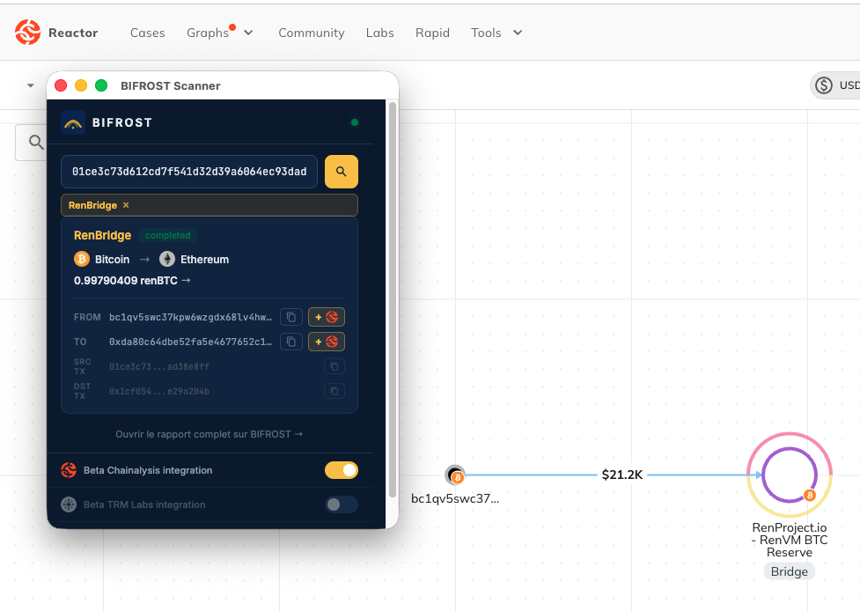Click the green status indicator dot
This screenshot has width=860, height=611.
coord(355,122)
